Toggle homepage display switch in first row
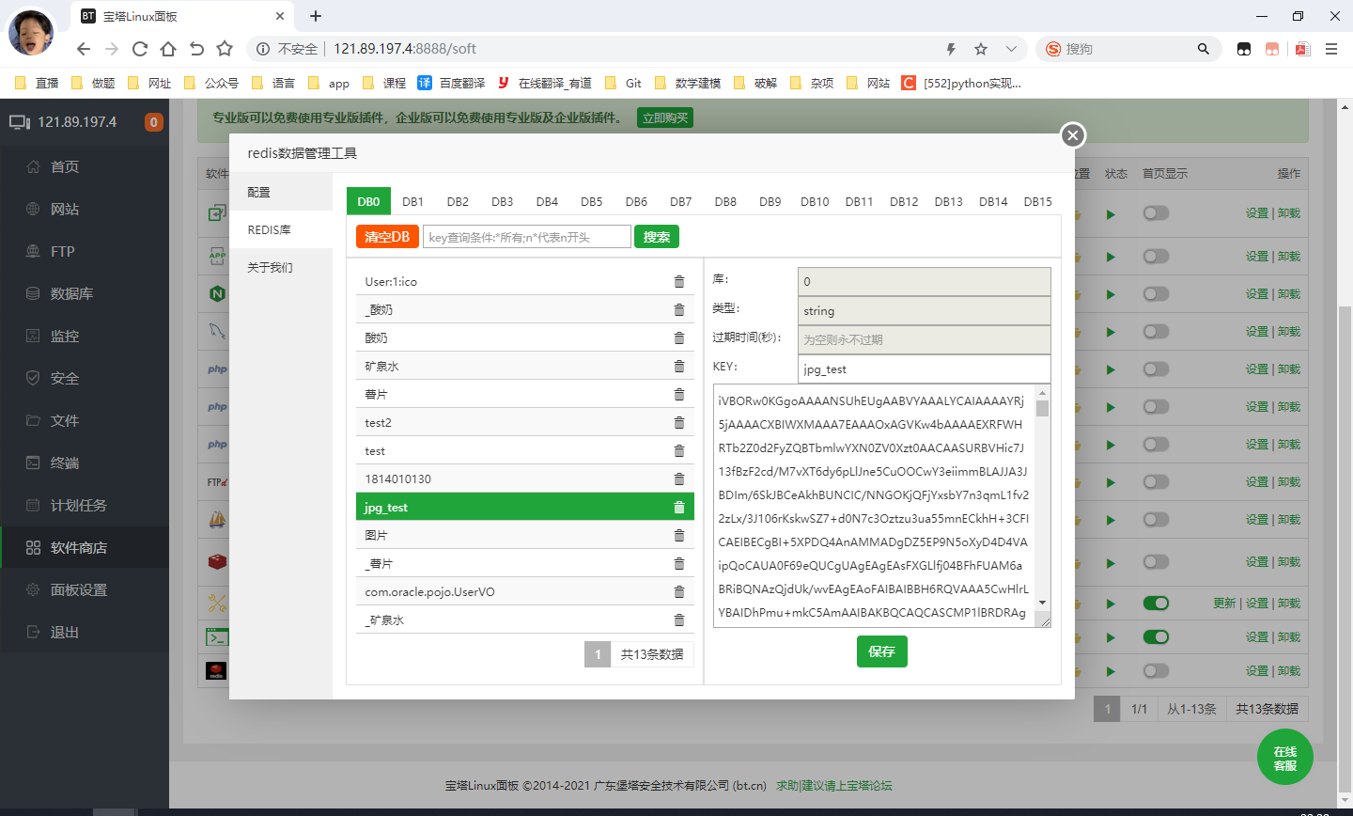 pos(1156,213)
